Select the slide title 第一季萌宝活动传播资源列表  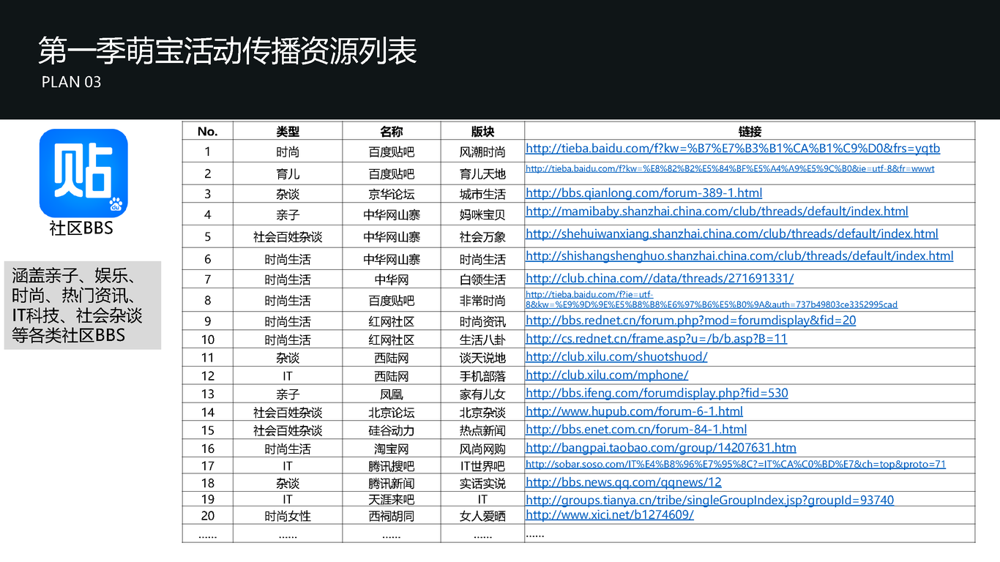coord(228,50)
